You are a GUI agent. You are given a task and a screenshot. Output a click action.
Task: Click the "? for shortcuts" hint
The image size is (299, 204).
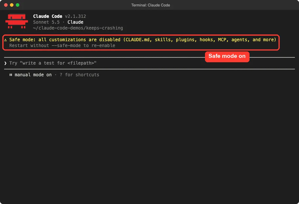[79, 75]
